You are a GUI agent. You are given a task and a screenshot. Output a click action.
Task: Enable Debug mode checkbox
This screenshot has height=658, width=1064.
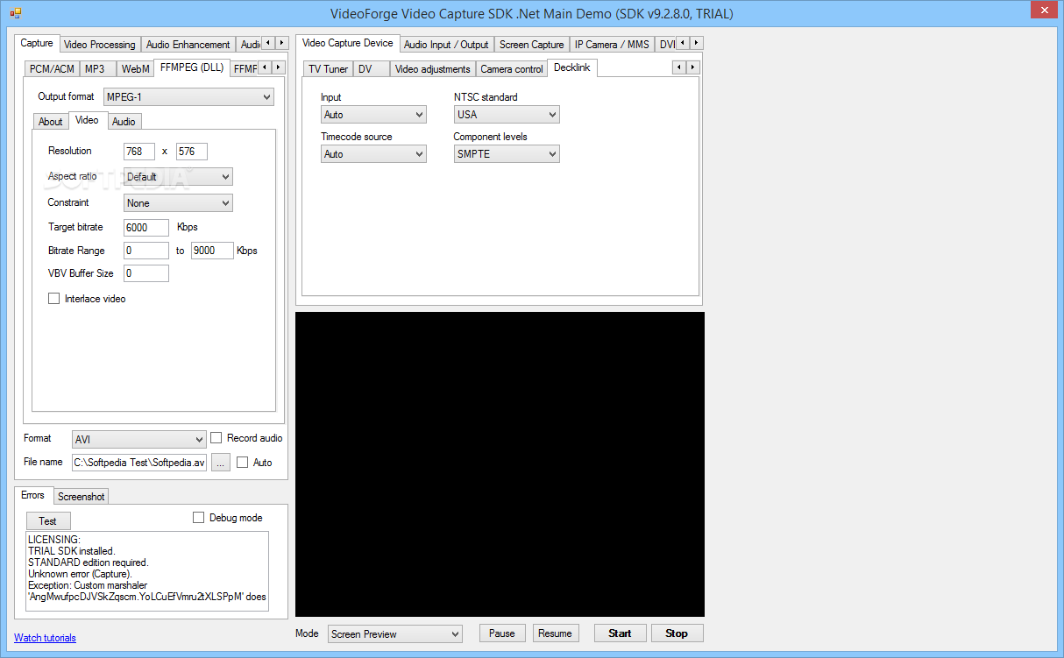[x=199, y=518]
